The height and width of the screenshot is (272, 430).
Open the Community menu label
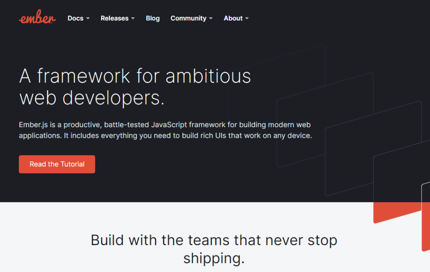[x=189, y=18]
